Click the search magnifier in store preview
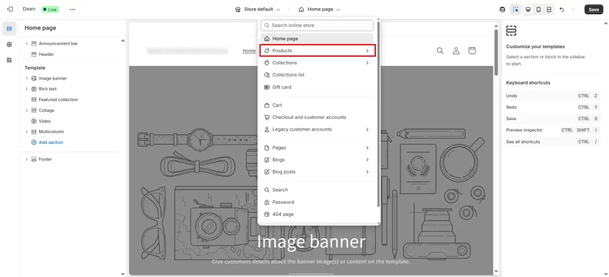 point(440,51)
